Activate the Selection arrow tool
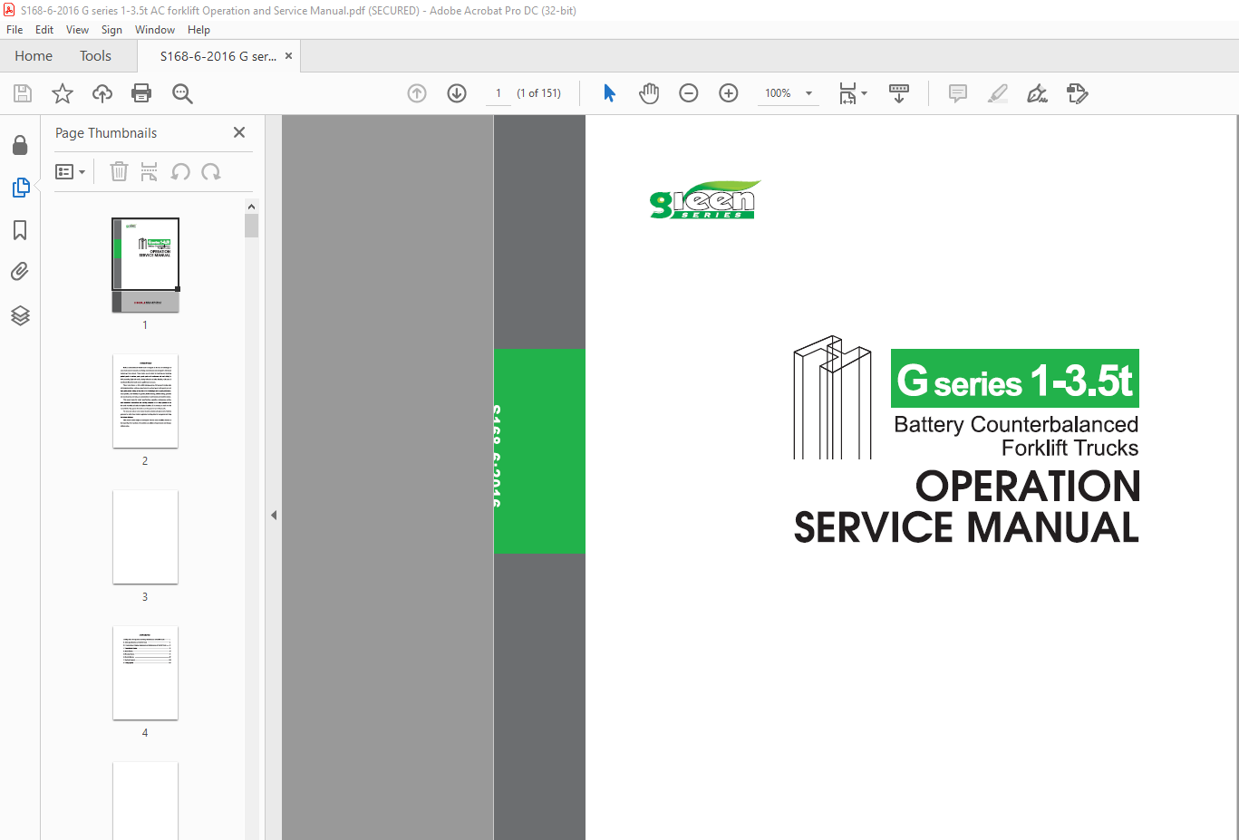Screen dimensions: 1239x840 tap(609, 93)
